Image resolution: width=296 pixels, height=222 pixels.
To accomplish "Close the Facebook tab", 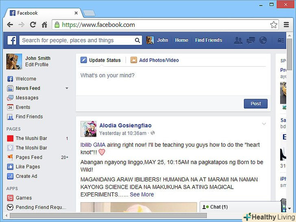I will [x=76, y=13].
